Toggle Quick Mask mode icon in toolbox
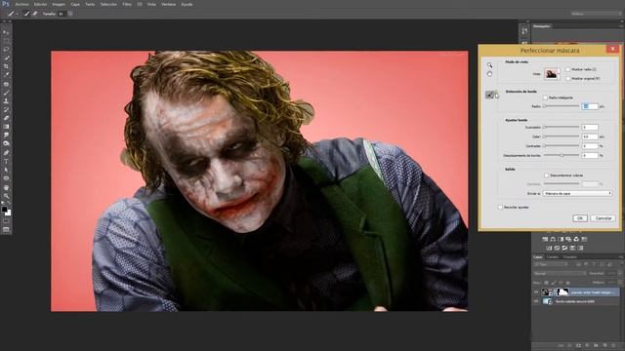 point(6,221)
